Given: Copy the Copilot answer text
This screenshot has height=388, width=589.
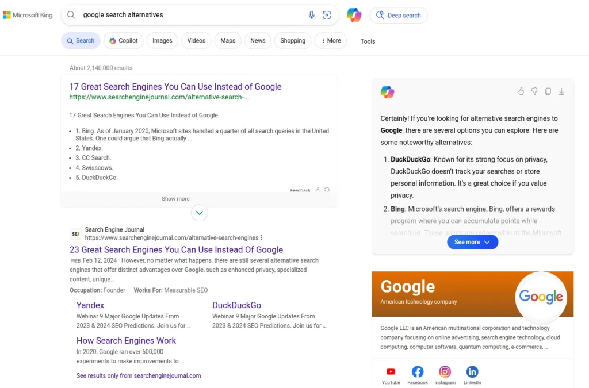Looking at the screenshot, I should coord(548,91).
